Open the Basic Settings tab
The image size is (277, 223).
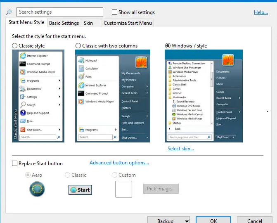[x=64, y=23]
